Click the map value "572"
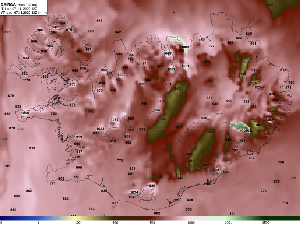Viewport: 300px width, 225px height. [x=91, y=111]
